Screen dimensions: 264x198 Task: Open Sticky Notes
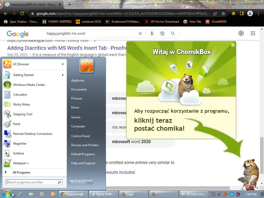tap(34, 104)
